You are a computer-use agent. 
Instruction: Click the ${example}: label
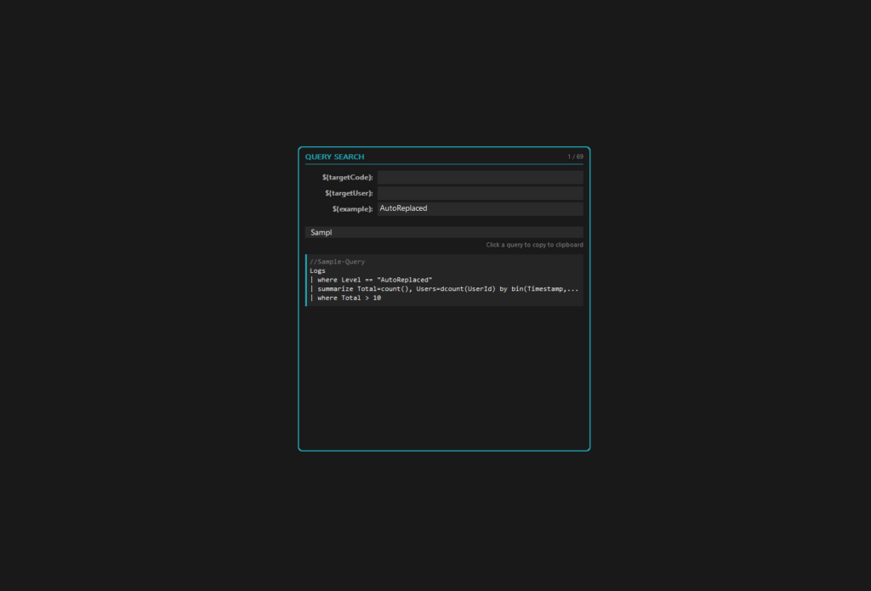352,209
